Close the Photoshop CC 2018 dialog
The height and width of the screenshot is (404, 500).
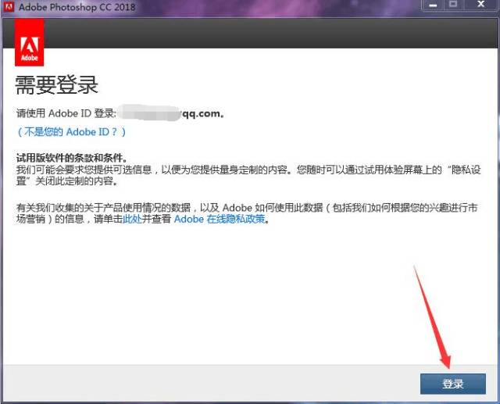pyautogui.click(x=481, y=5)
